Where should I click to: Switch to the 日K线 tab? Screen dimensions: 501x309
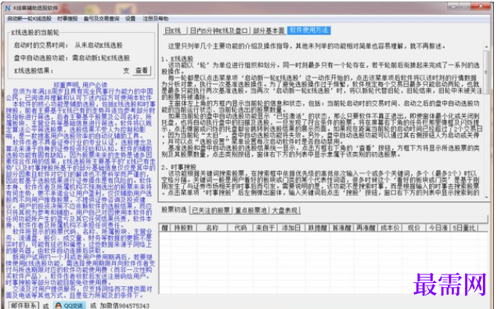click(174, 31)
